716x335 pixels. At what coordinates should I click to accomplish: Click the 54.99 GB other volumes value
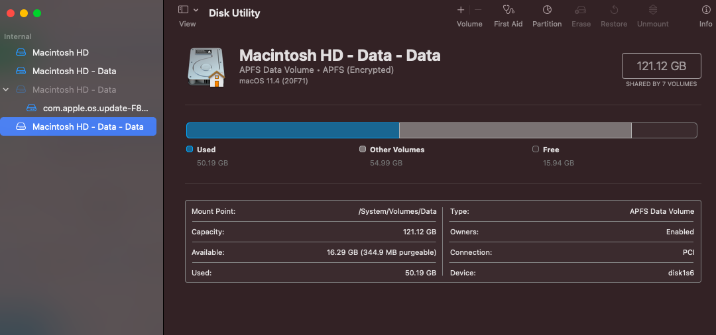pos(386,163)
